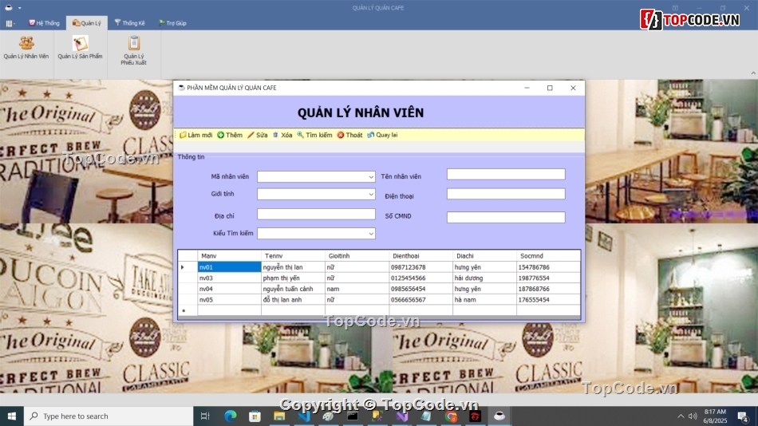Image resolution: width=758 pixels, height=426 pixels.
Task: Click the Dienthoai column header
Action: pos(420,256)
